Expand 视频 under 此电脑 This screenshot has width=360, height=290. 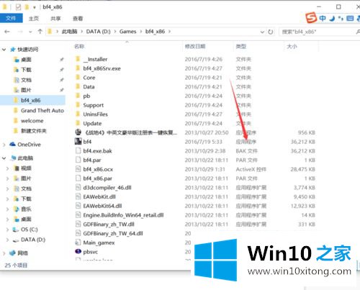click(7, 168)
